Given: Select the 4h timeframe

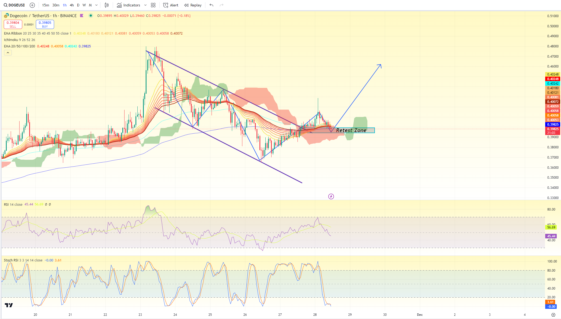Looking at the screenshot, I should pyautogui.click(x=72, y=5).
